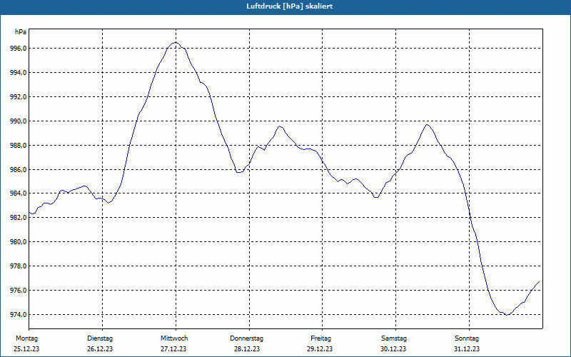Click the 'Dienstag' day label
The width and height of the screenshot is (571, 357).
click(100, 338)
